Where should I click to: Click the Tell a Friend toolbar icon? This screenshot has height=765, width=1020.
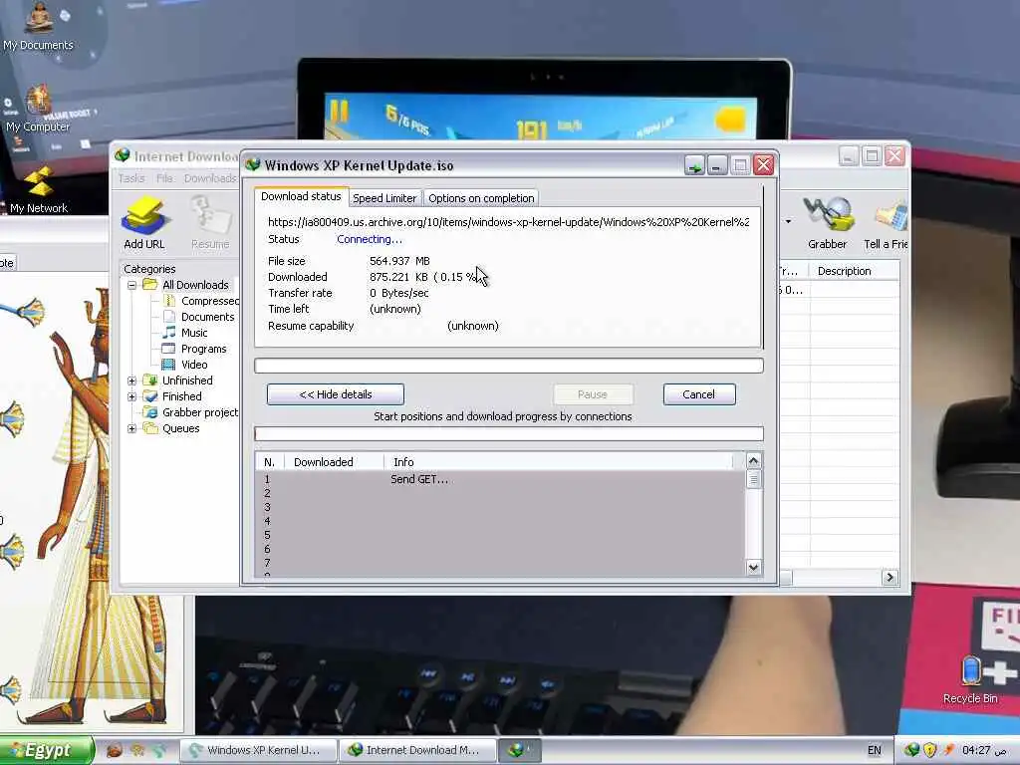tap(886, 222)
